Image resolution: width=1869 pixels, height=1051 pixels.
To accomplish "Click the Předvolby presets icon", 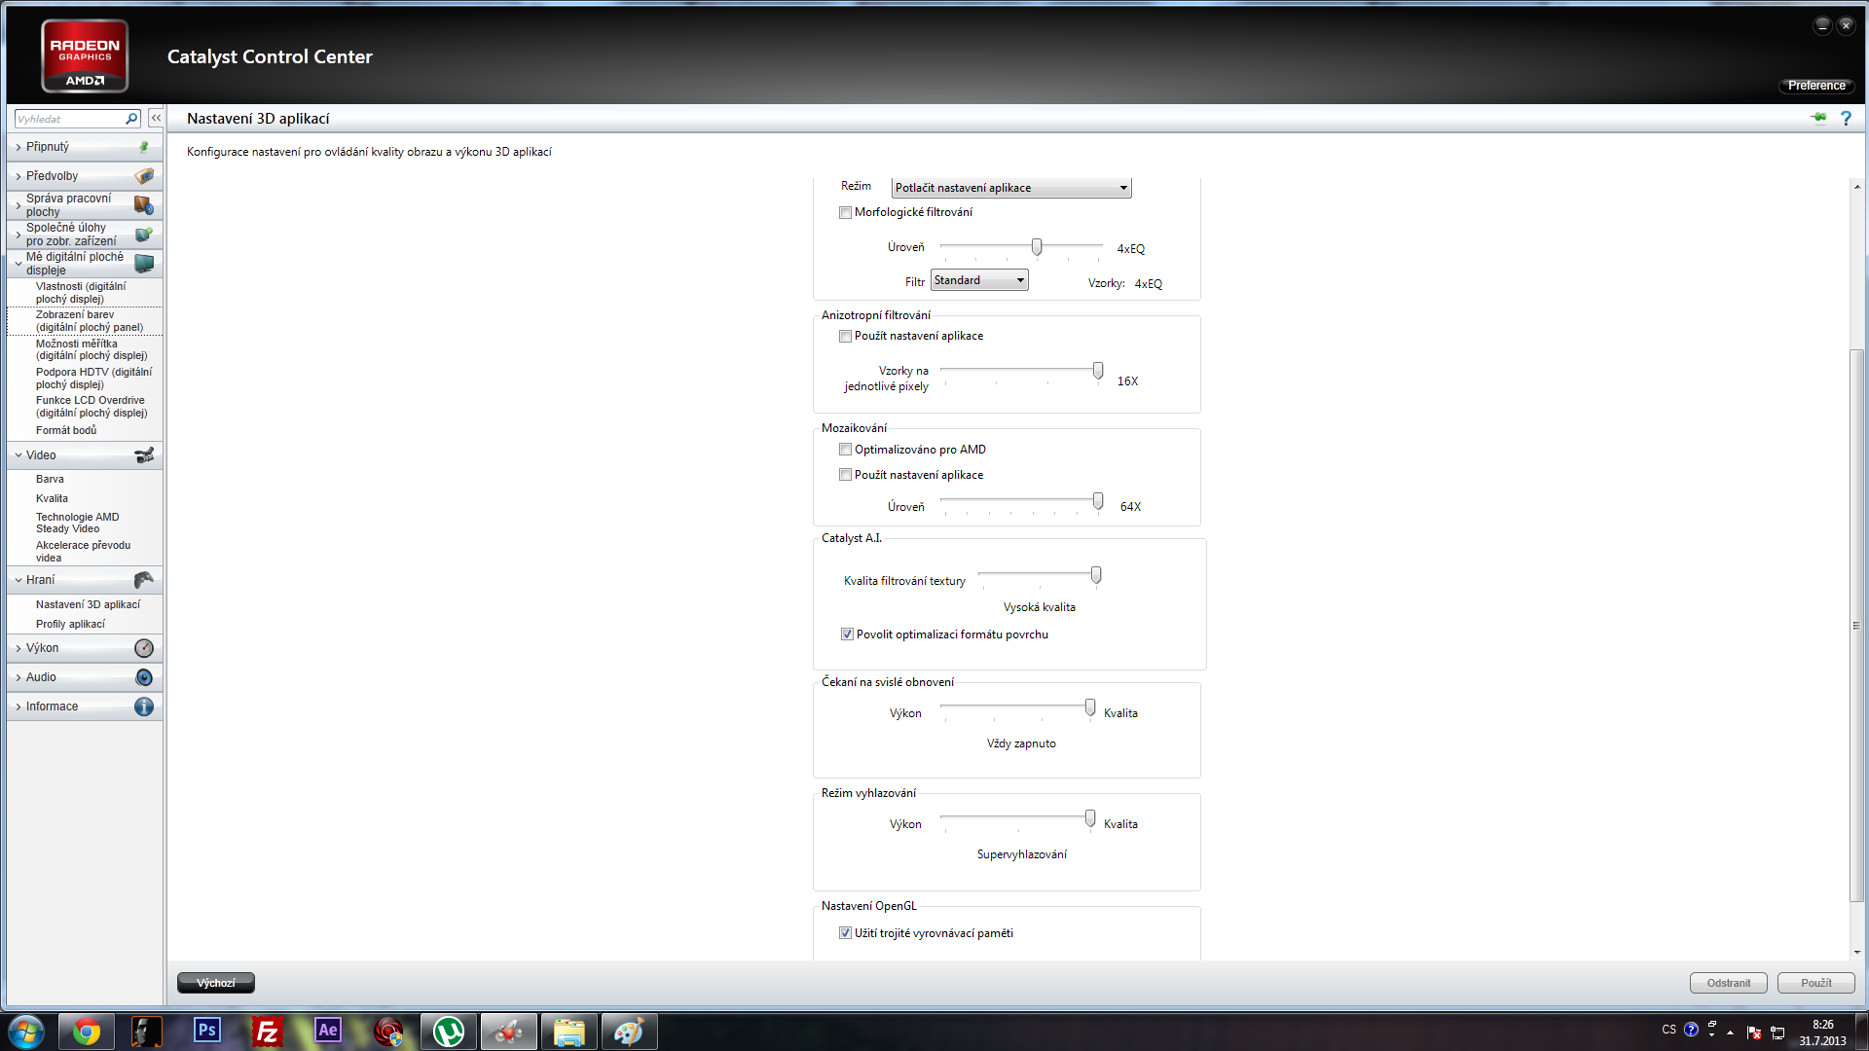I will (144, 176).
